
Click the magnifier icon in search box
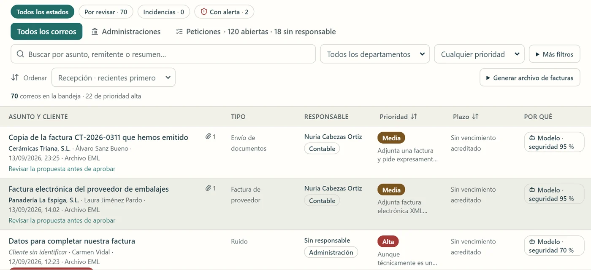20,54
